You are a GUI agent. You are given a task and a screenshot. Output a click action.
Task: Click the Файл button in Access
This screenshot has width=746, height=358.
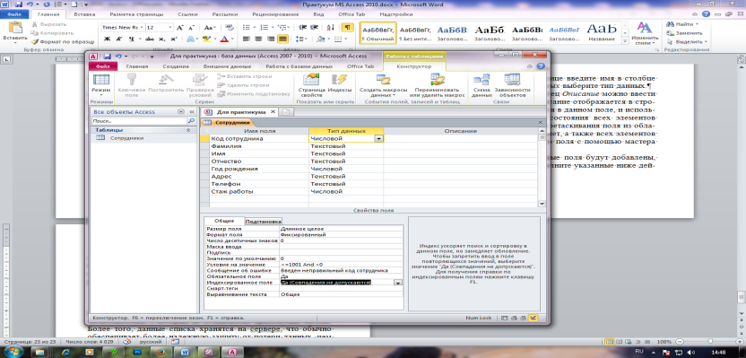coord(103,66)
